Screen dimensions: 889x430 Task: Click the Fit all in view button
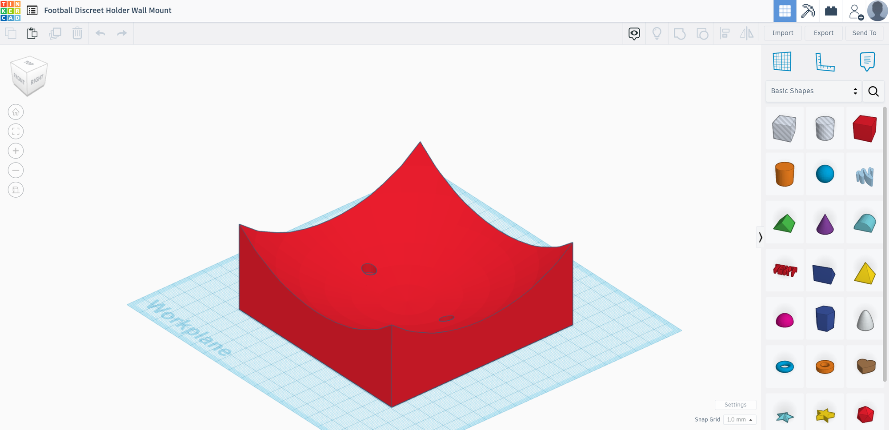[16, 131]
